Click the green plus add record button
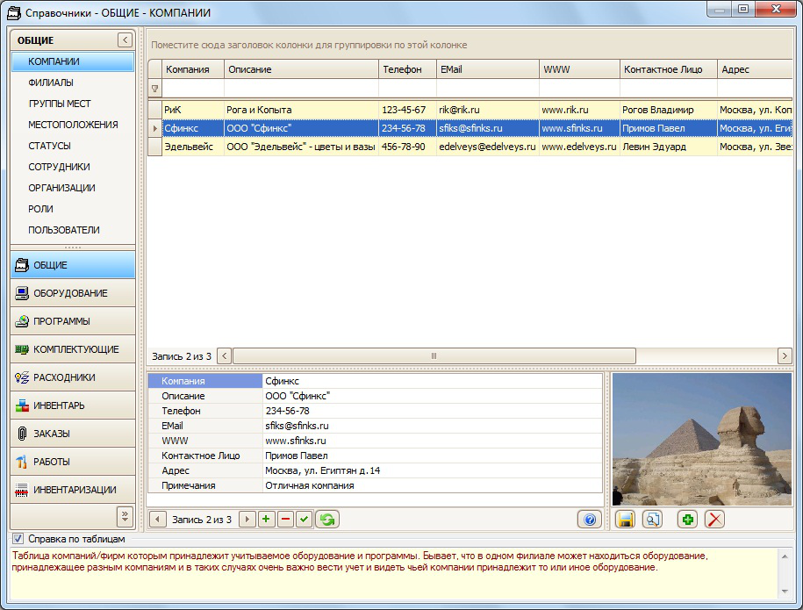The height and width of the screenshot is (610, 803). [266, 520]
